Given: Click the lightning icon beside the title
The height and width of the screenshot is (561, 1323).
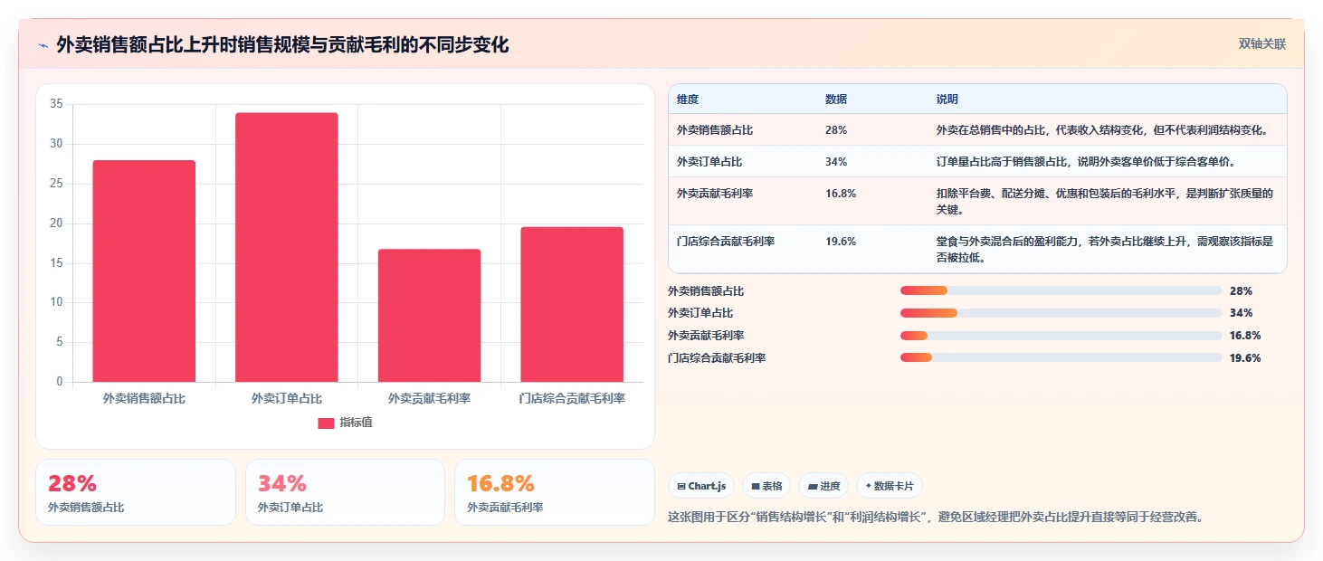Looking at the screenshot, I should point(43,45).
